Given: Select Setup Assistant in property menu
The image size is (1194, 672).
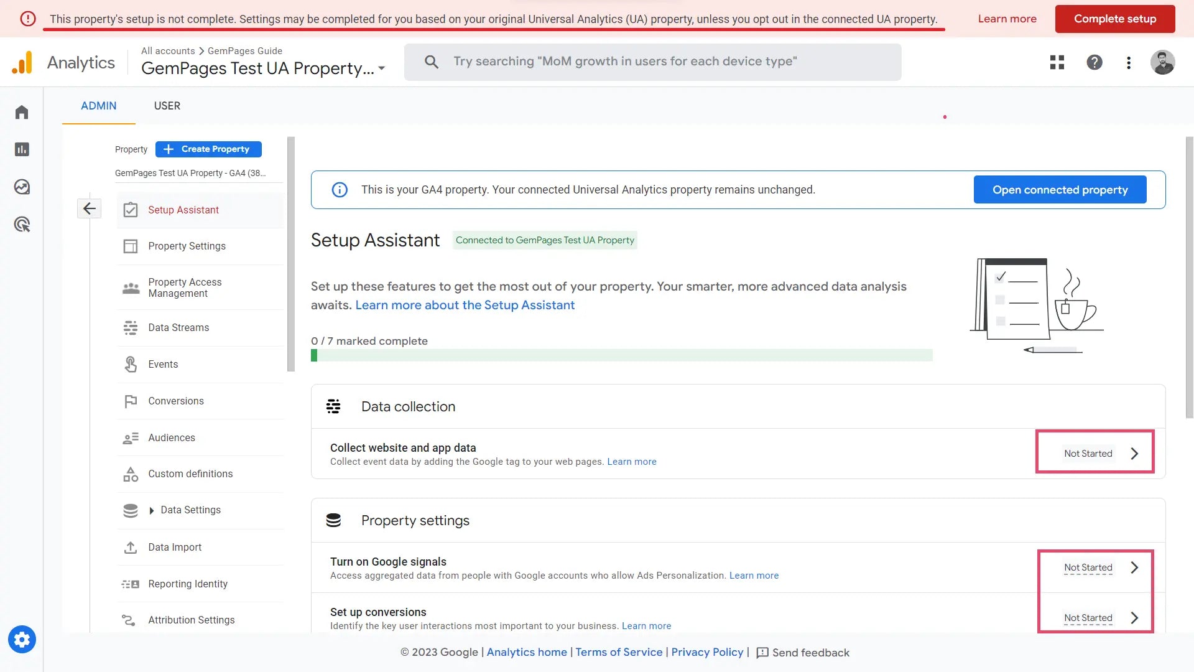Looking at the screenshot, I should point(200,210).
